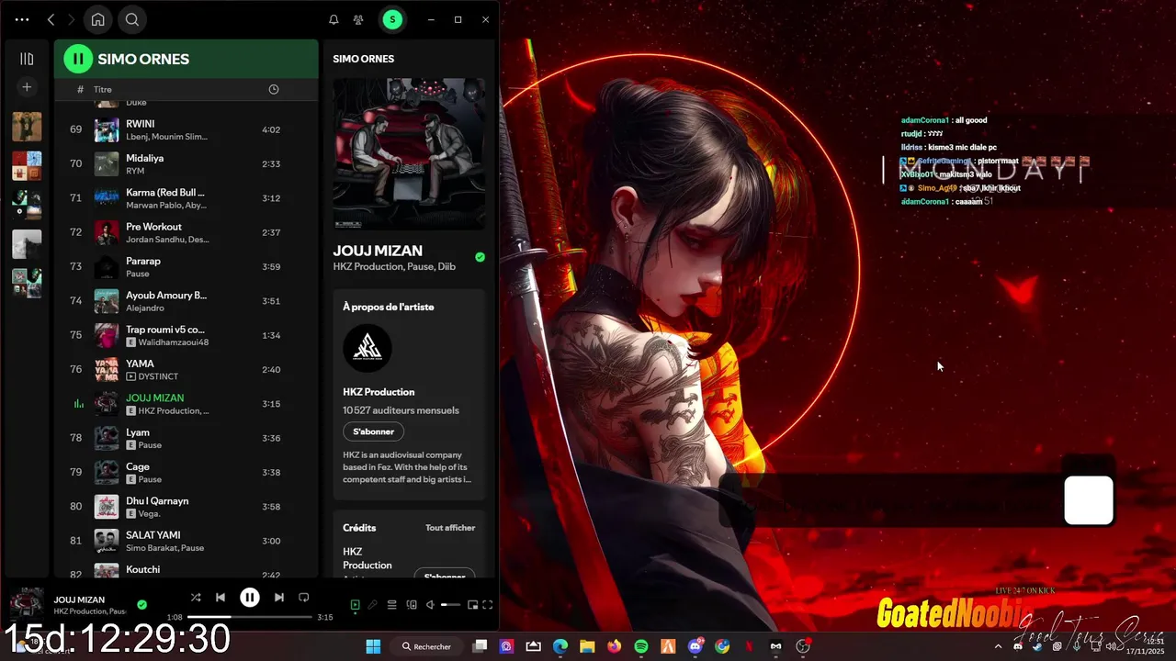The width and height of the screenshot is (1176, 661).
Task: Toggle the Now Playing view icon
Action: click(x=356, y=605)
